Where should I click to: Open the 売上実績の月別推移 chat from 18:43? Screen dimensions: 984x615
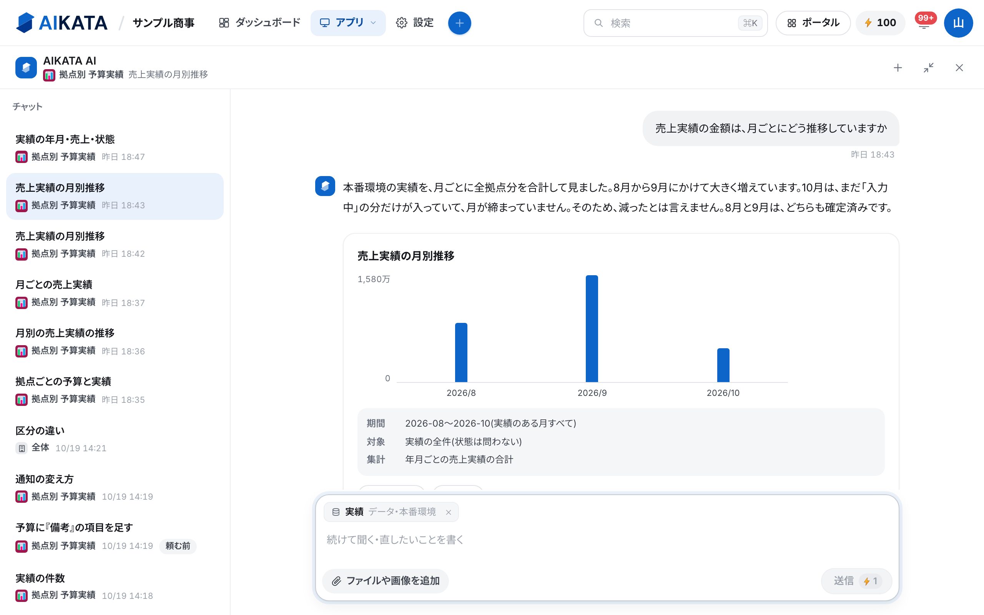pyautogui.click(x=115, y=196)
